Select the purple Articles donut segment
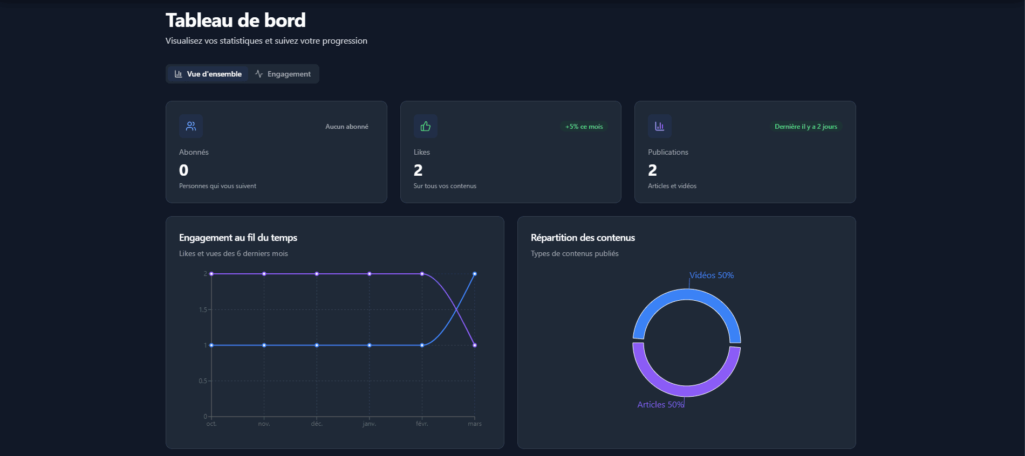 click(686, 391)
